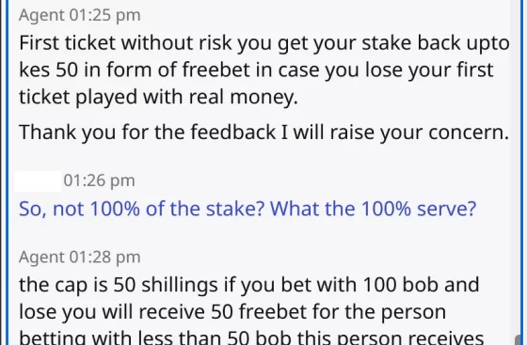Select the 'Agent 01:25 pm' message header
527x345 pixels.
pos(80,15)
